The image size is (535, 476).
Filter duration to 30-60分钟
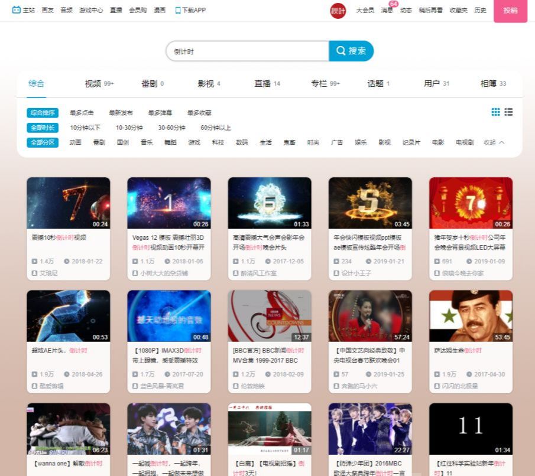click(x=171, y=128)
